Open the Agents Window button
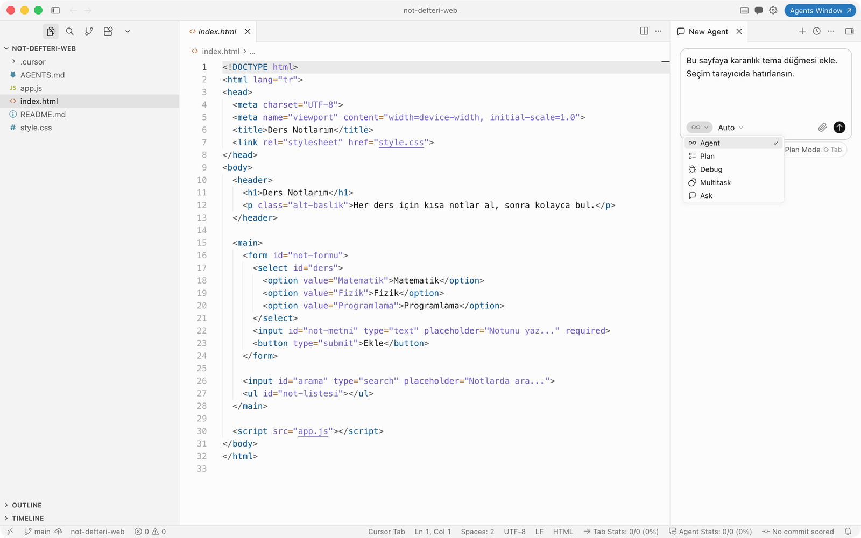 pyautogui.click(x=820, y=10)
